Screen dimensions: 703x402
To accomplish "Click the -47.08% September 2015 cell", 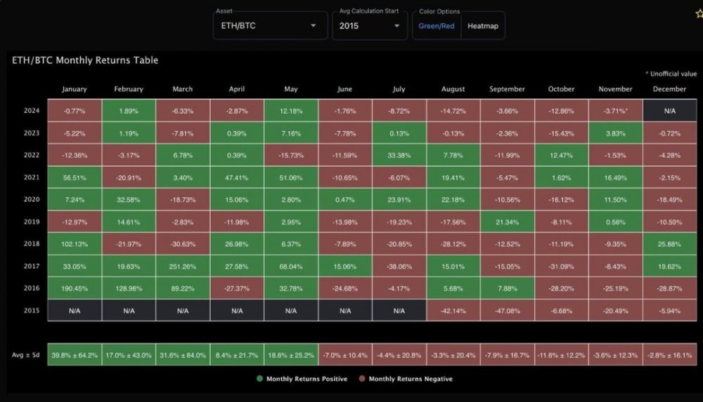I will pos(508,309).
